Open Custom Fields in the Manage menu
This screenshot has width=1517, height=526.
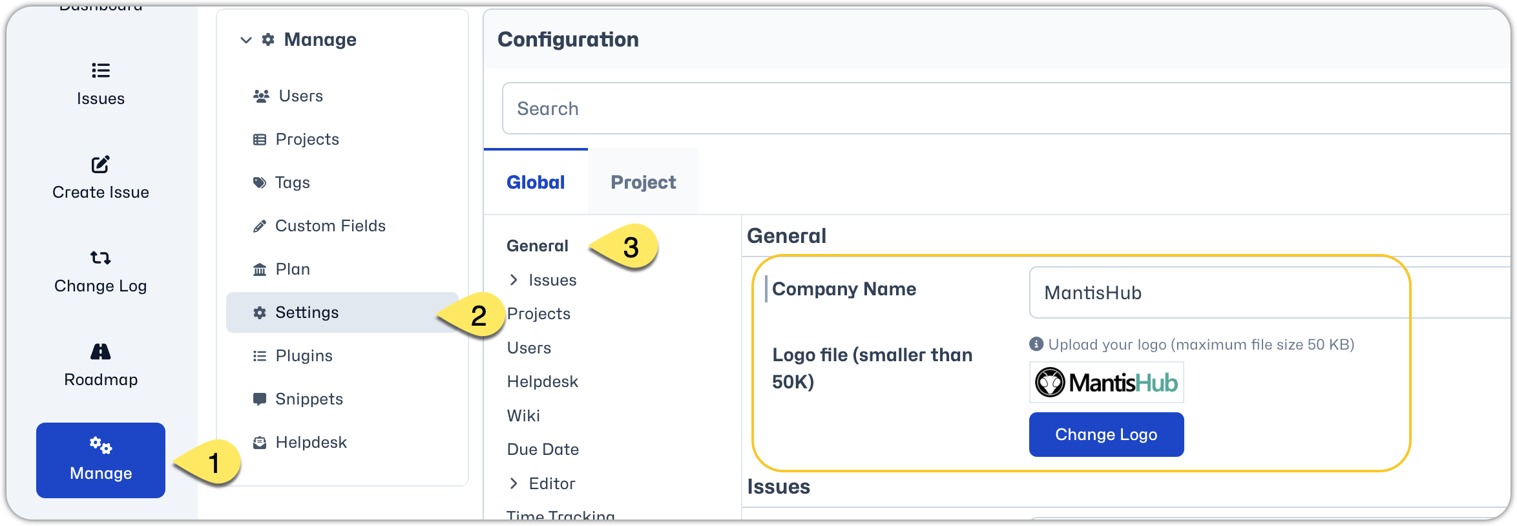click(x=331, y=226)
